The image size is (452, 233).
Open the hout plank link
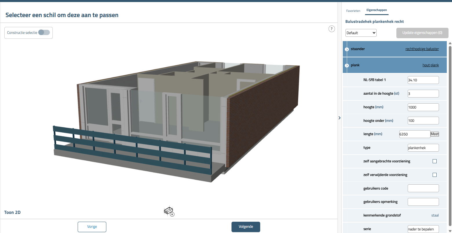pyautogui.click(x=430, y=65)
